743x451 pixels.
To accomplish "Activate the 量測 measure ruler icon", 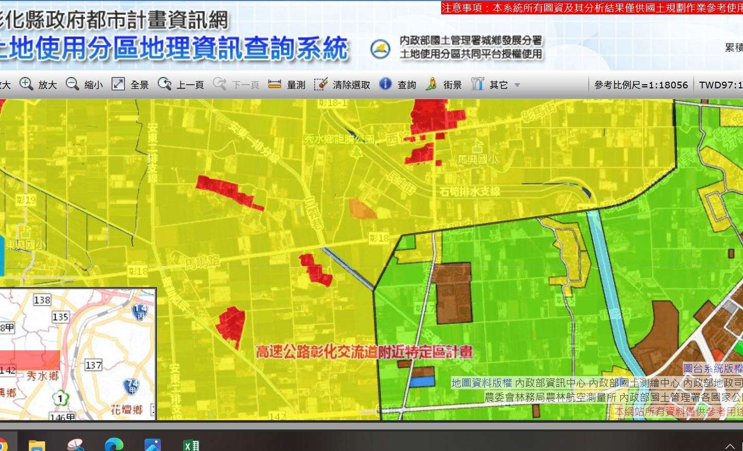I will coord(275,84).
